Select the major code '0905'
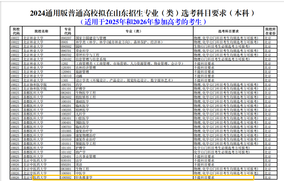The height and width of the screenshot is (181, 284). tap(65, 42)
